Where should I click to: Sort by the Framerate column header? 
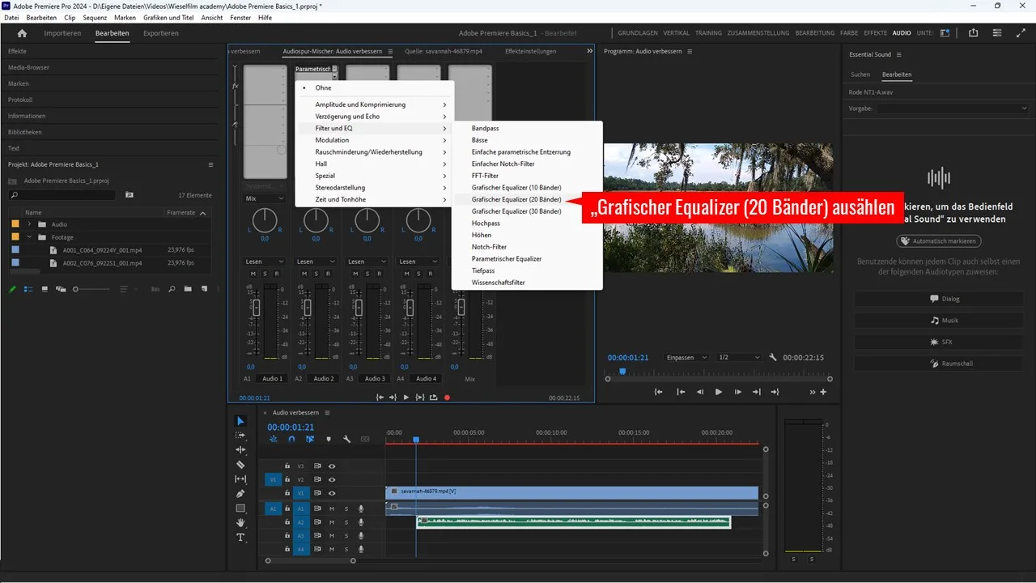[x=181, y=212]
